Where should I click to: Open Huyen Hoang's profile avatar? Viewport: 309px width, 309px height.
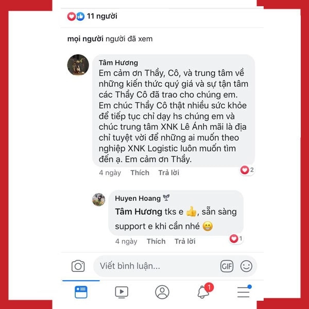[98, 200]
